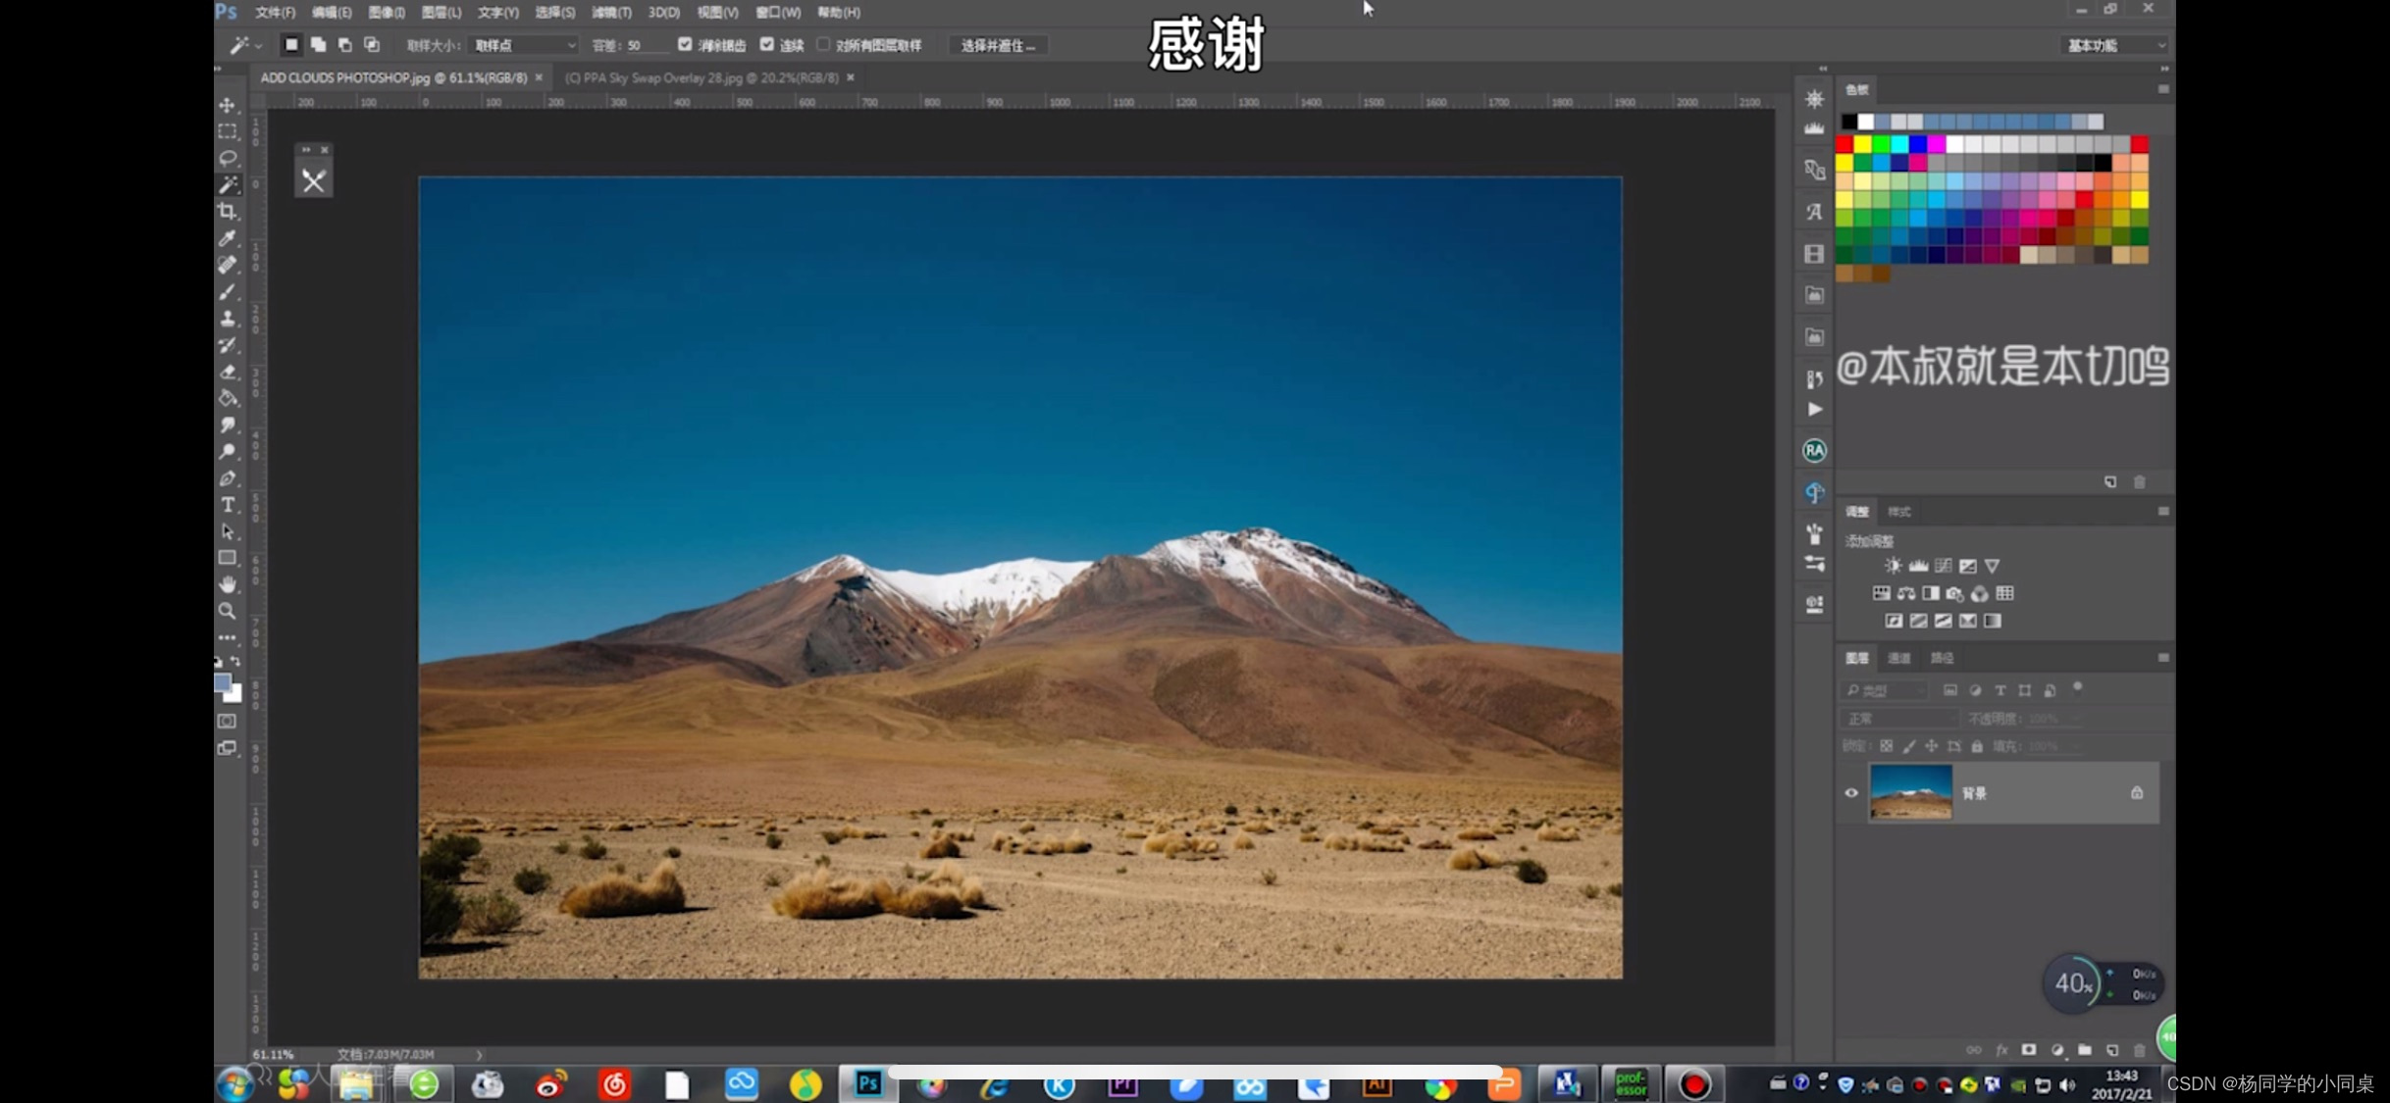Choose Add to selection mode
This screenshot has height=1103, width=2390.
319,44
